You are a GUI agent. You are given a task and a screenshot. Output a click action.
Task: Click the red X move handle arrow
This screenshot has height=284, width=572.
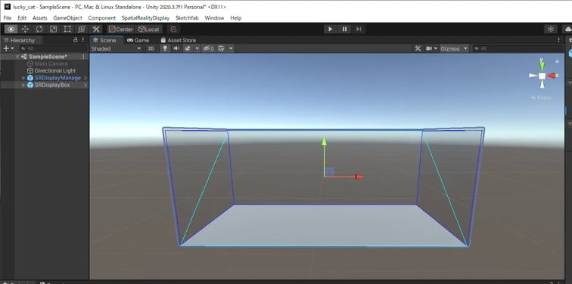coord(359,177)
